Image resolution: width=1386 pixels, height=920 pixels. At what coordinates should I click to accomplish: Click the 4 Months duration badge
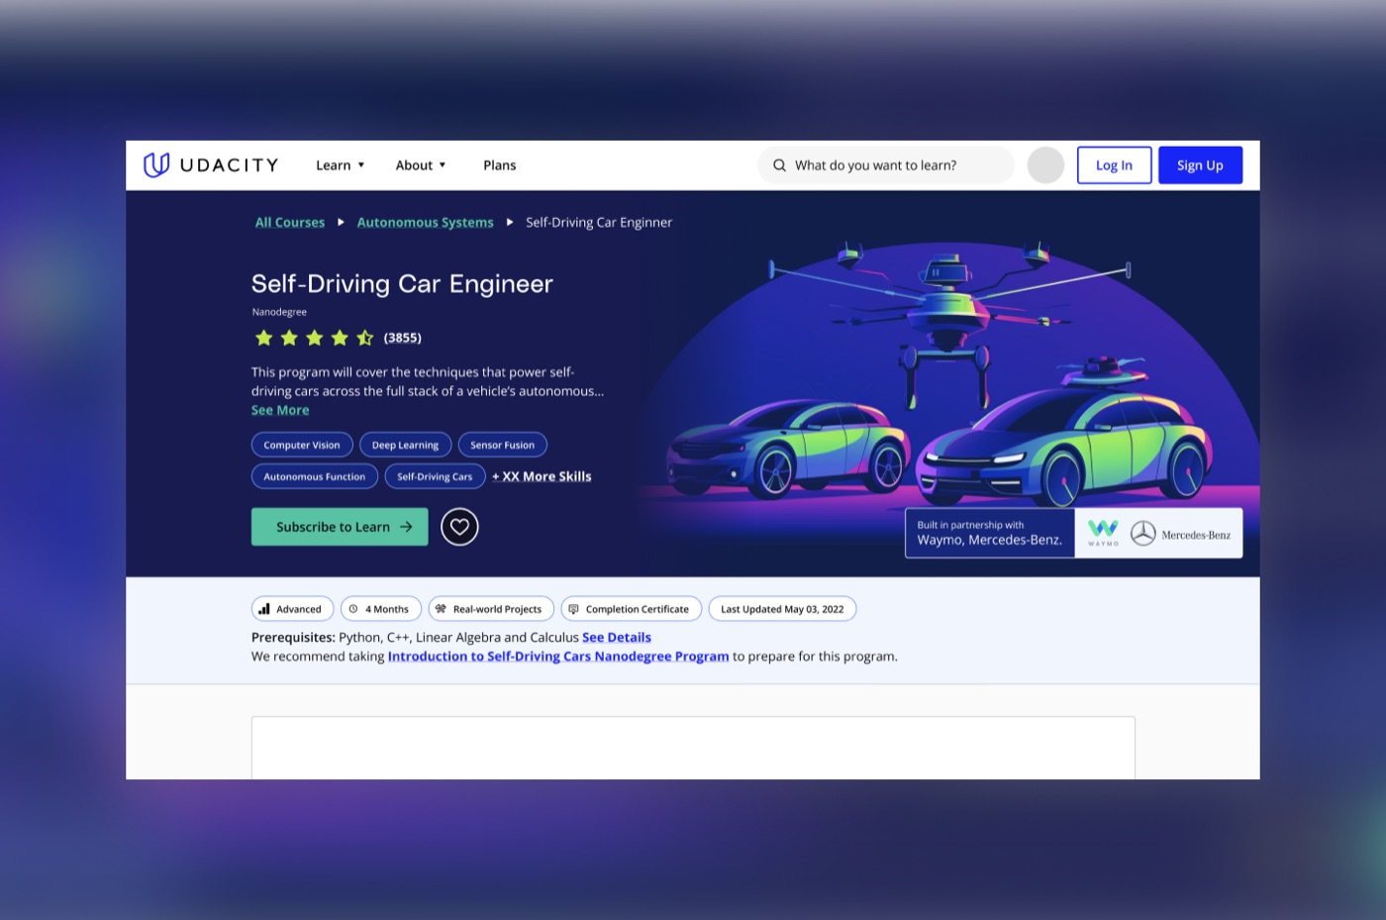tap(381, 609)
